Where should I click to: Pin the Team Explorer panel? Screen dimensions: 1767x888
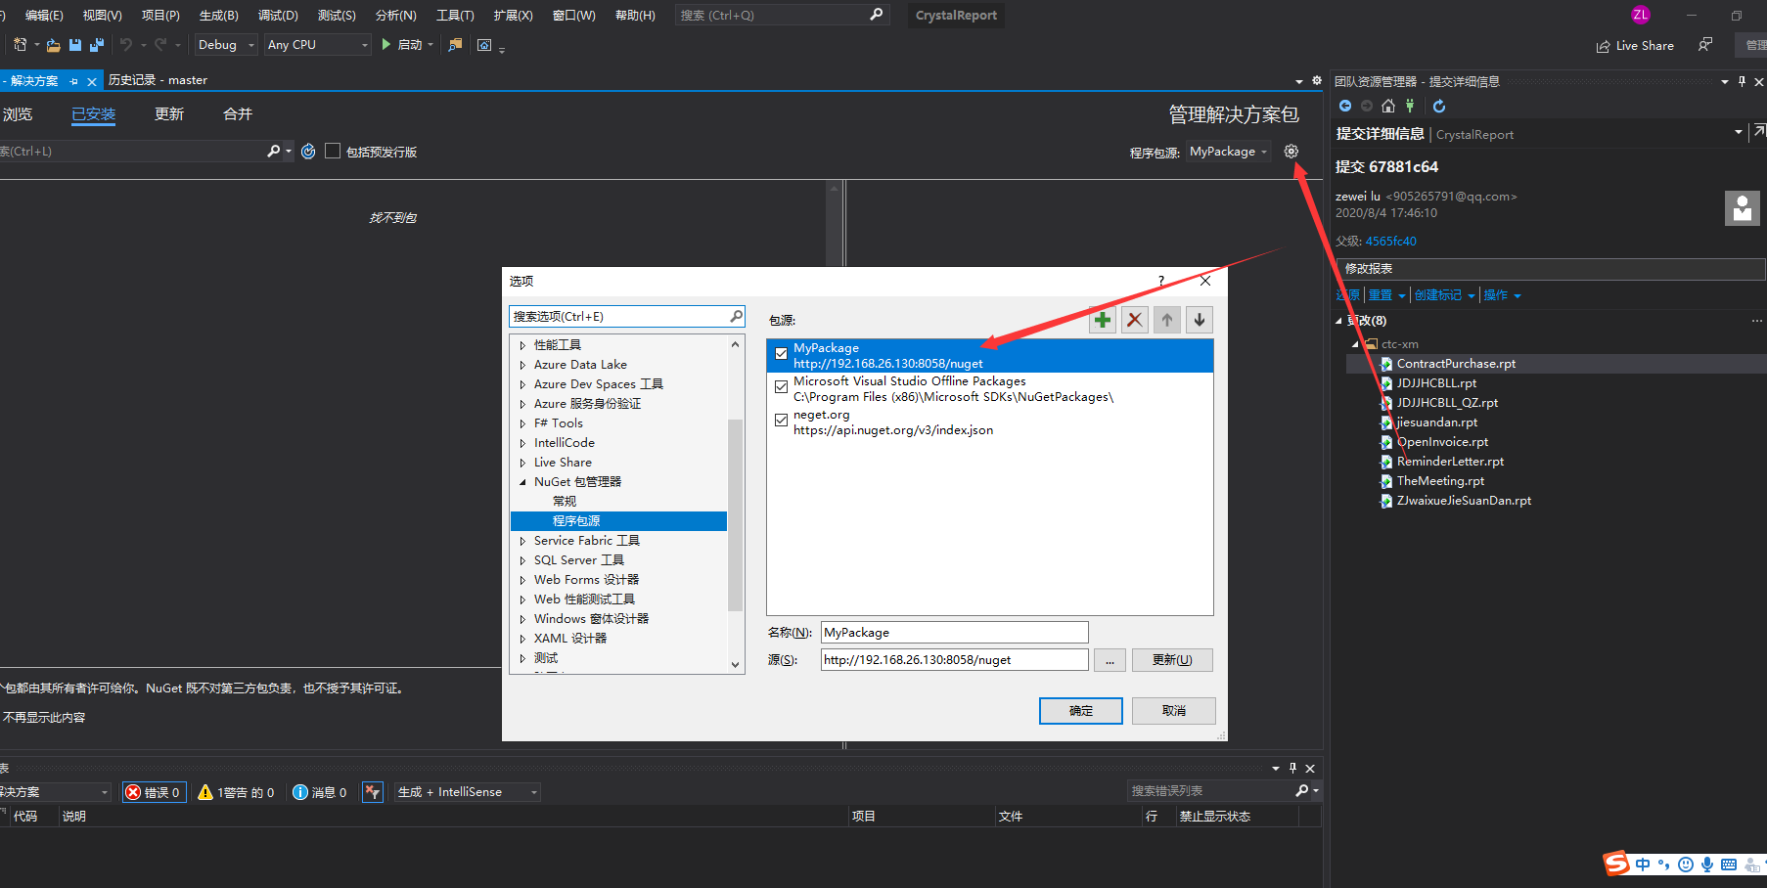(x=1742, y=82)
